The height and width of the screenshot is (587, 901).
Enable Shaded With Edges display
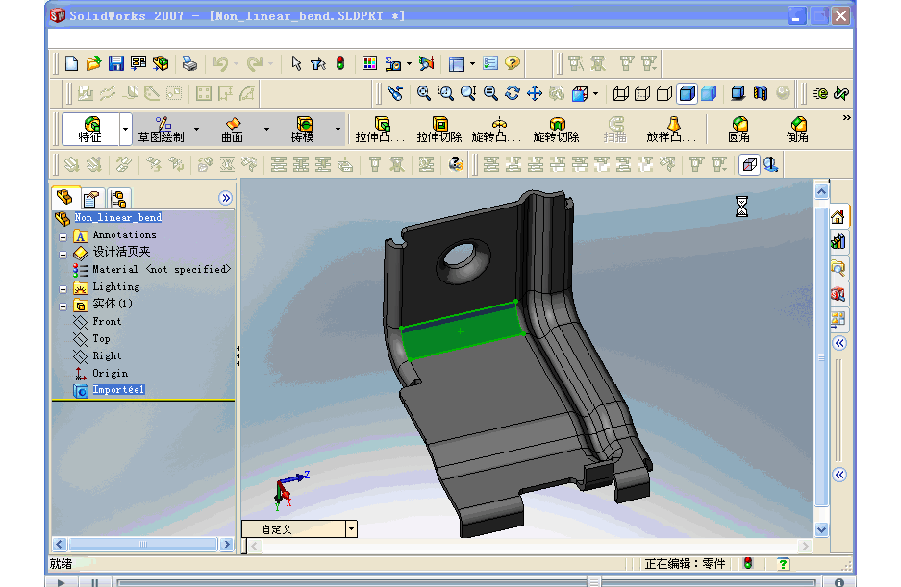[x=688, y=93]
